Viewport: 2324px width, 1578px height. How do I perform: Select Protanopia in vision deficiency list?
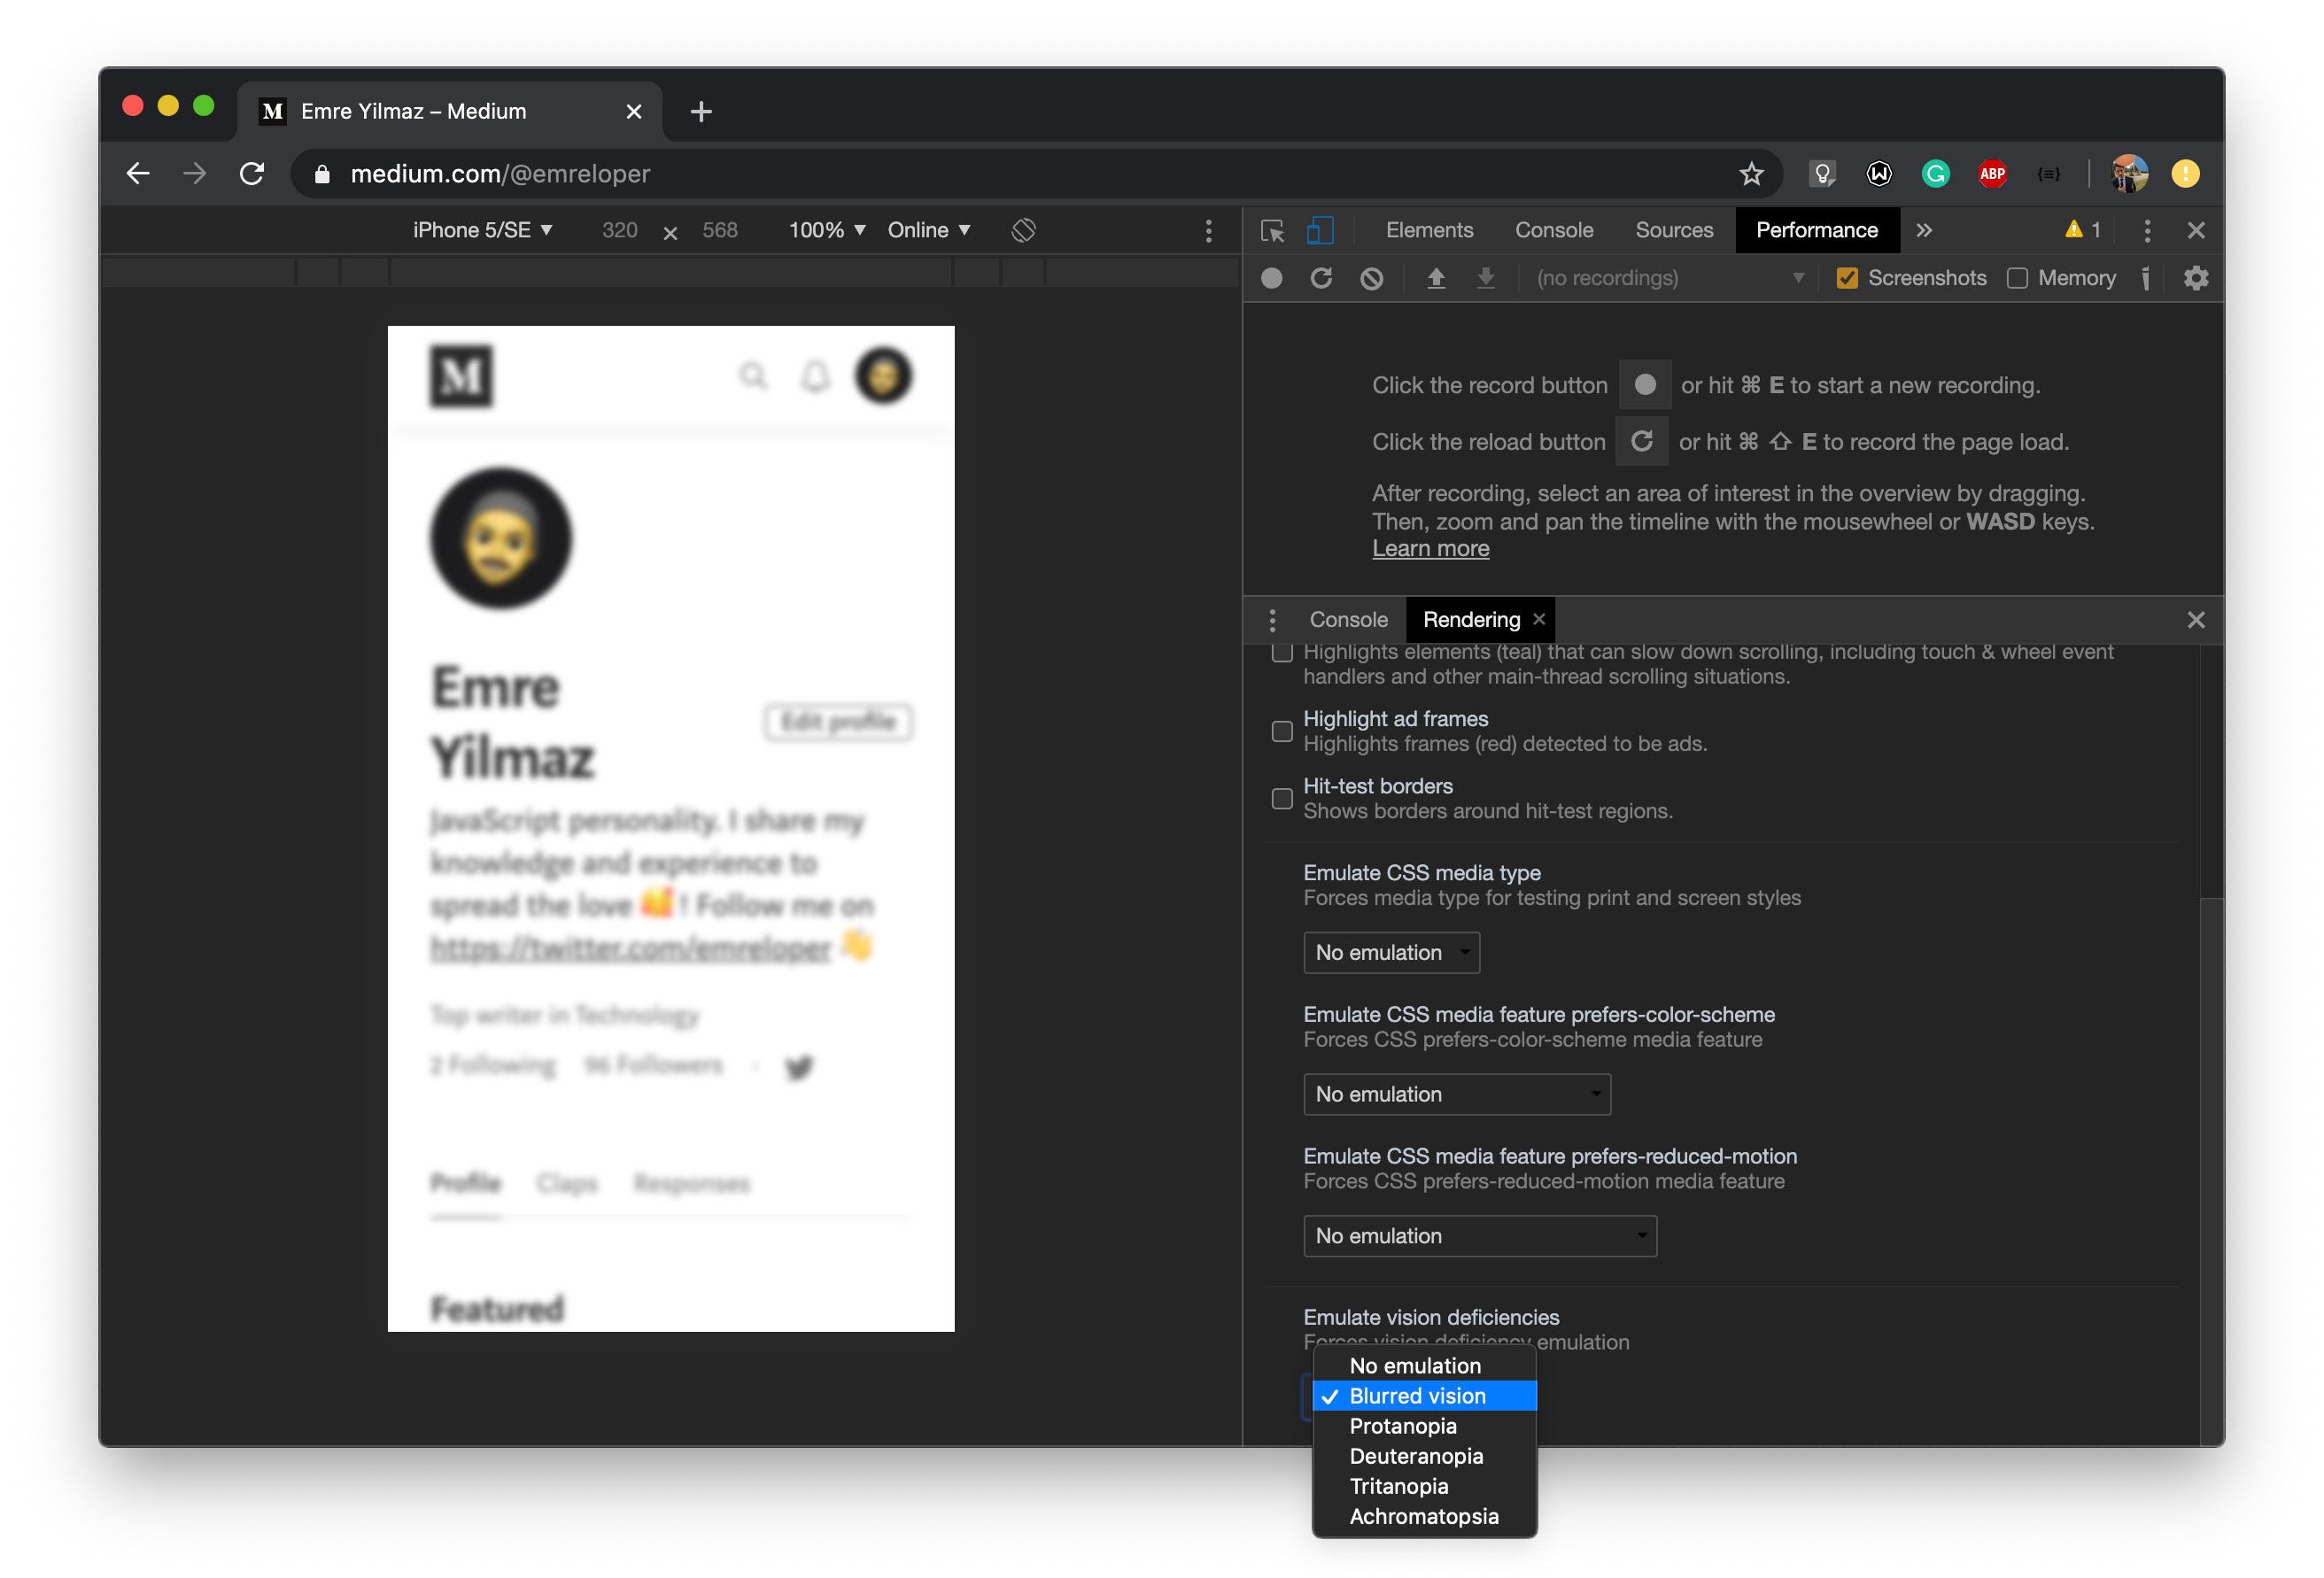[x=1402, y=1426]
